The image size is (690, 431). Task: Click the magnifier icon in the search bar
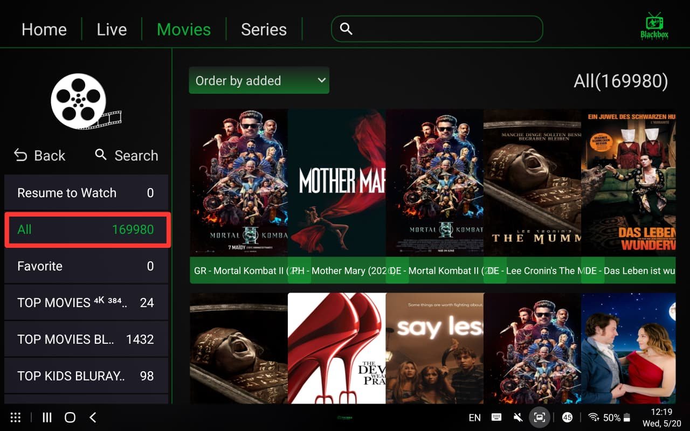346,29
